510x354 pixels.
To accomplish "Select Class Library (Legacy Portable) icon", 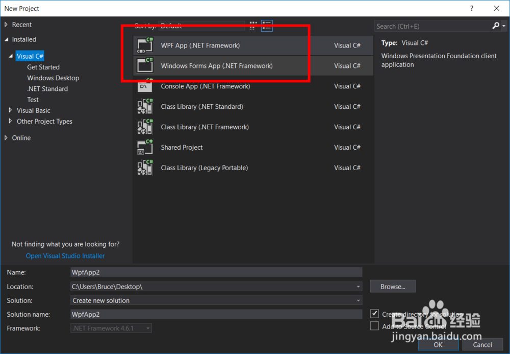I will [x=145, y=168].
